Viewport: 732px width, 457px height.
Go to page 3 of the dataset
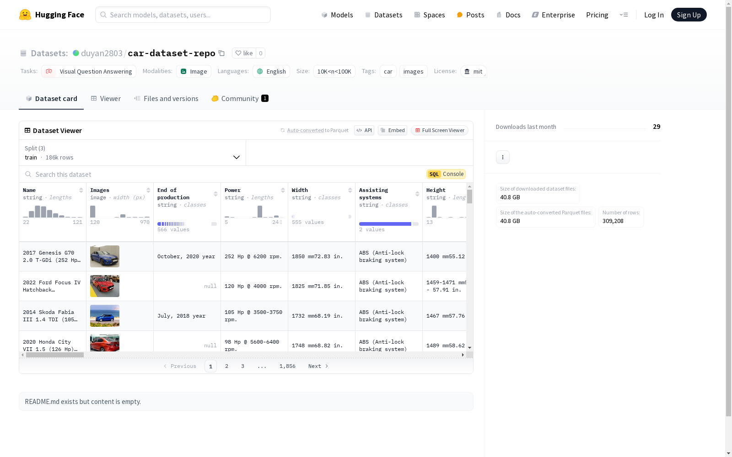click(x=242, y=366)
